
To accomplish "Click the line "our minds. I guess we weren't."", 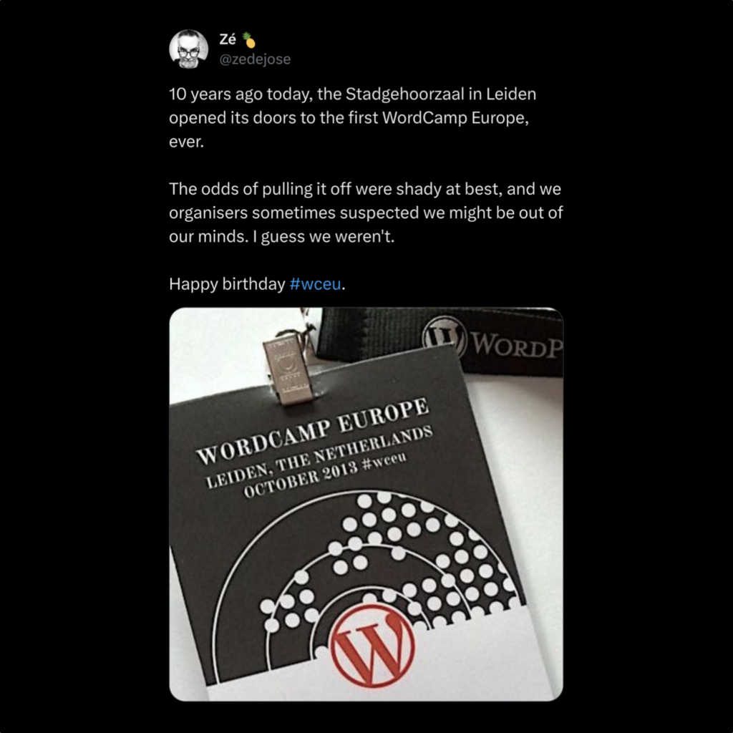I will click(x=281, y=236).
